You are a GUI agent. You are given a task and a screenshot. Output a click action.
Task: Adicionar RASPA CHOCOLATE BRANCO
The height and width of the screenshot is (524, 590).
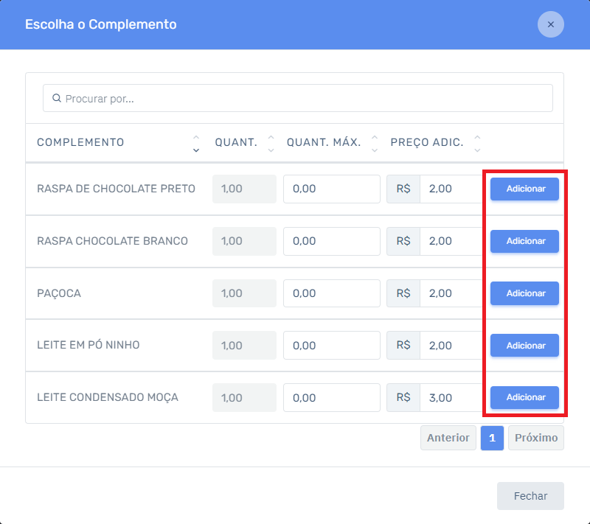[x=524, y=241]
